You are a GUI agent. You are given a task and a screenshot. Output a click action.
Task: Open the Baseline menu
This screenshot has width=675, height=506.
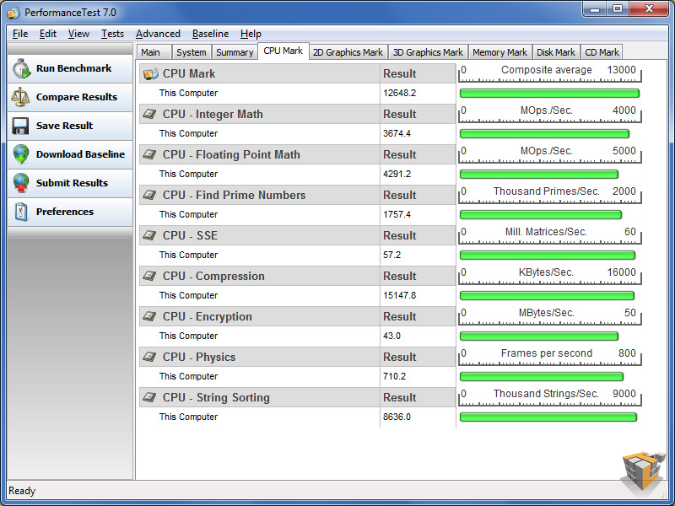point(210,34)
